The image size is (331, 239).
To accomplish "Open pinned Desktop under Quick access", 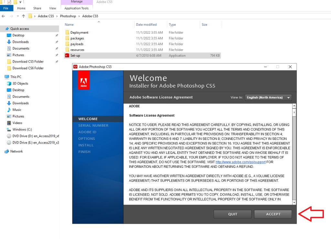I will (x=18, y=35).
